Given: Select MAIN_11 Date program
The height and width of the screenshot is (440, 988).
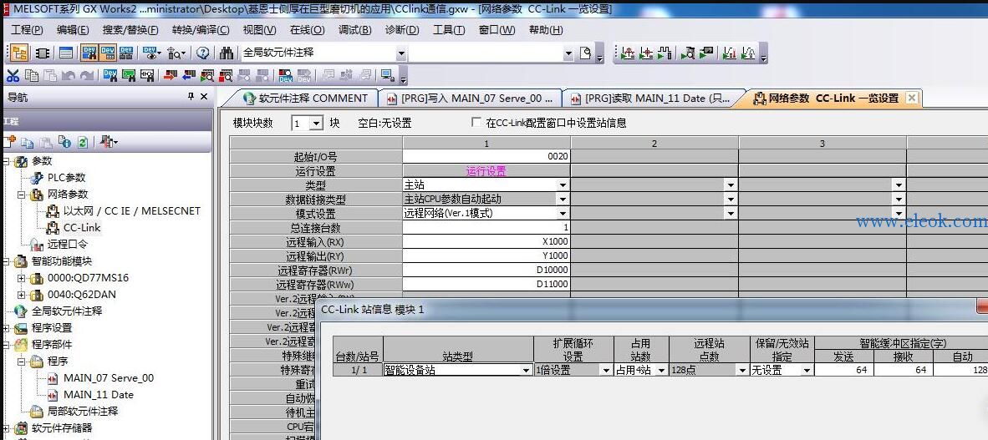Looking at the screenshot, I should (99, 395).
